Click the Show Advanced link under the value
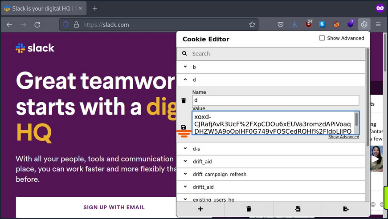The image size is (388, 219). 343,137
